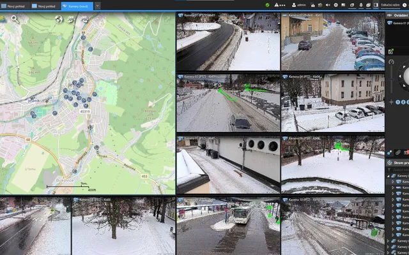Click the PTZ home position crosshair icon
The image size is (409, 255).
(391, 102)
